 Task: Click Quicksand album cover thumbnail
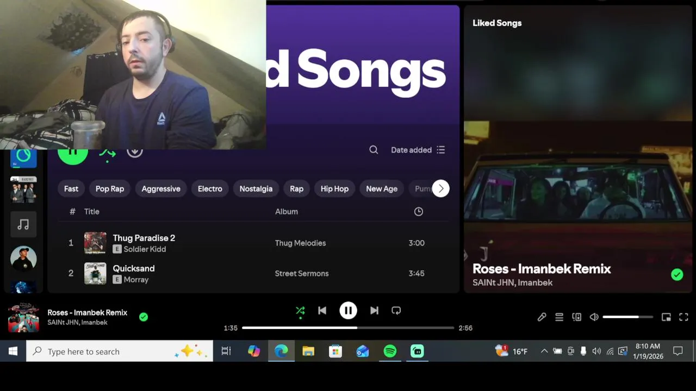pos(95,274)
